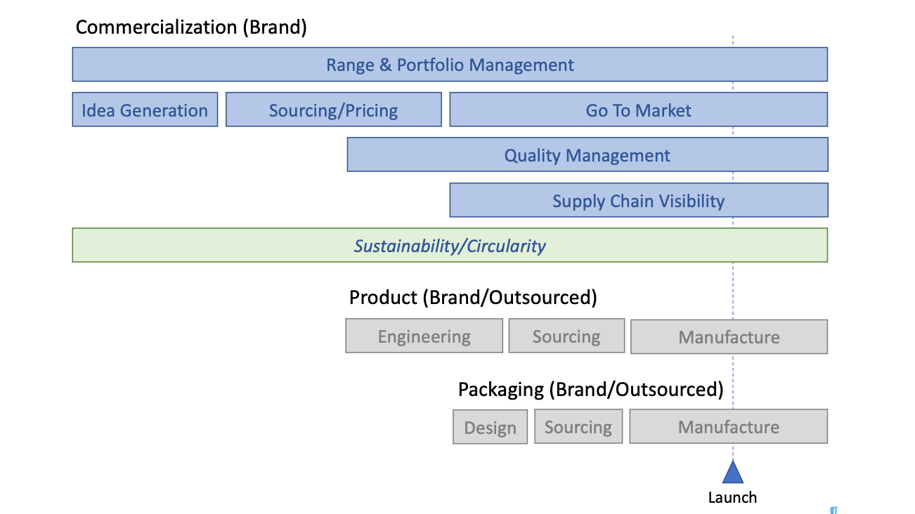Select the Range & Portfolio Management bar
This screenshot has width=915, height=514.
tap(450, 65)
